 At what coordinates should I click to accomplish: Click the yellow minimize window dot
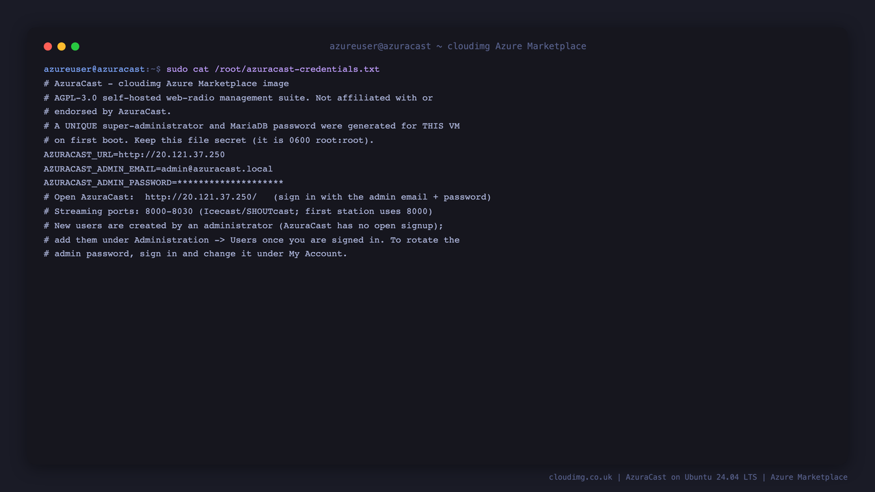point(62,46)
